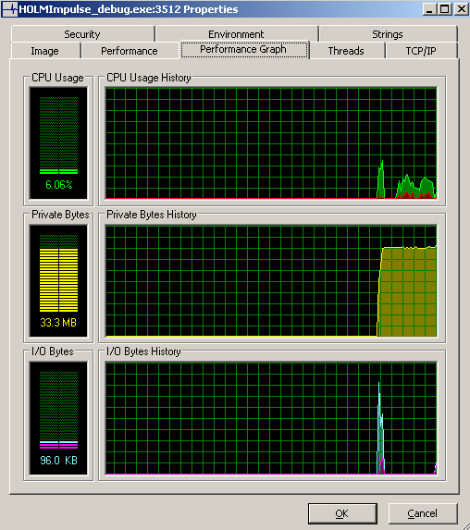Select the Performance Graph tab

pos(243,49)
